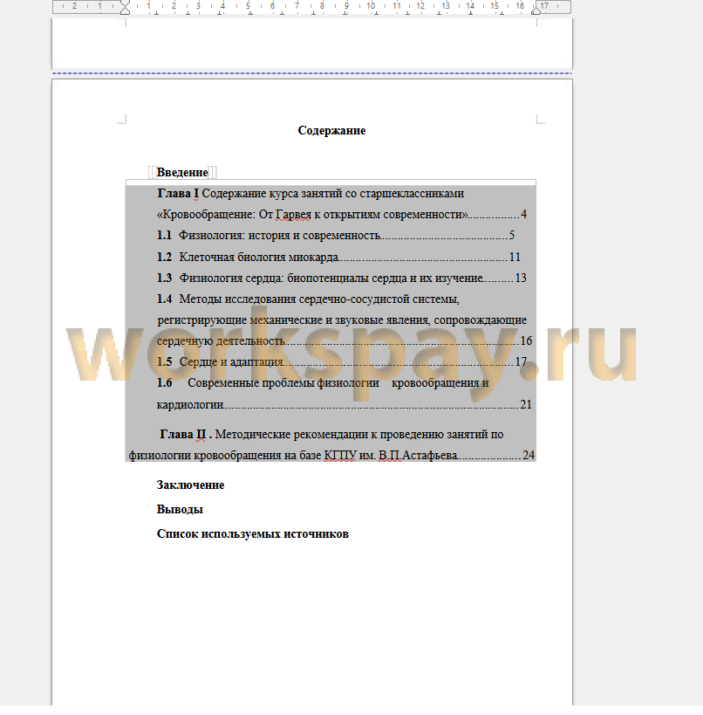Click entry 1.4 Методы исследования

click(x=308, y=299)
